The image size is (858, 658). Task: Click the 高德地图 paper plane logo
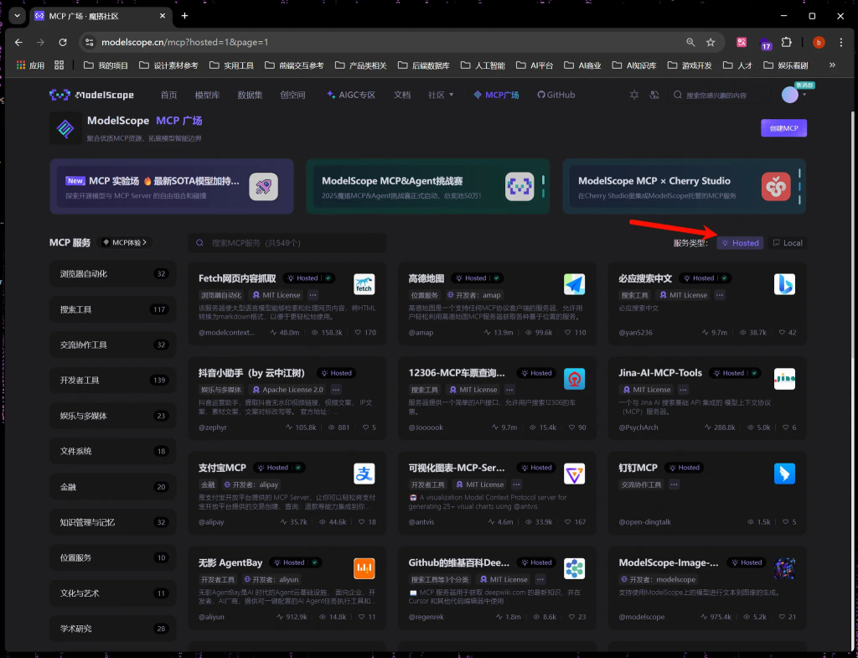tap(575, 284)
